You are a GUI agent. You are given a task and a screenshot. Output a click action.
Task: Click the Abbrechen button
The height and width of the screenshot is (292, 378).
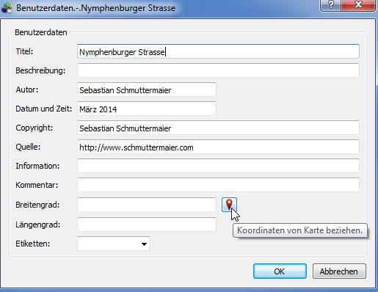point(339,271)
